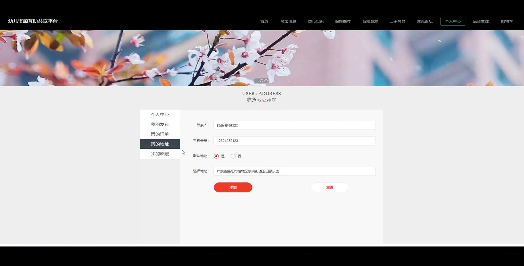Image resolution: width=524 pixels, height=266 pixels.
Task: Select the 个人中心 nav button
Action: [x=453, y=21]
